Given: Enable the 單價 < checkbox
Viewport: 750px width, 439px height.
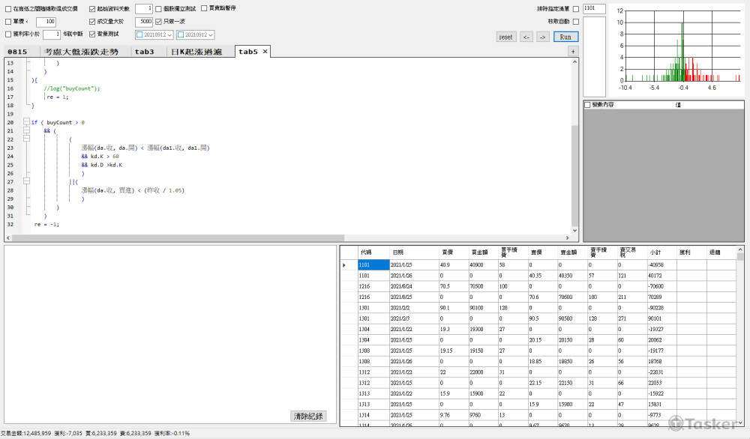Looking at the screenshot, I should 7,22.
